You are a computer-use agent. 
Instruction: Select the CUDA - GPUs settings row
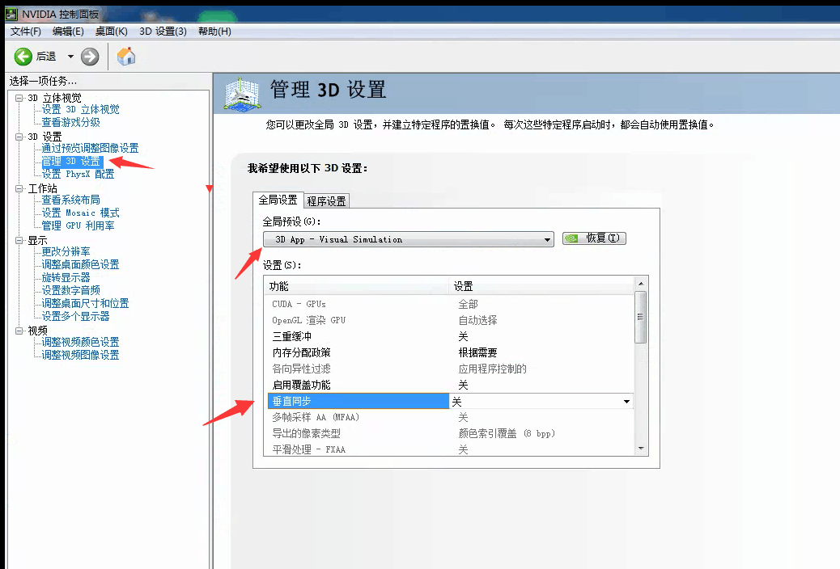[450, 304]
